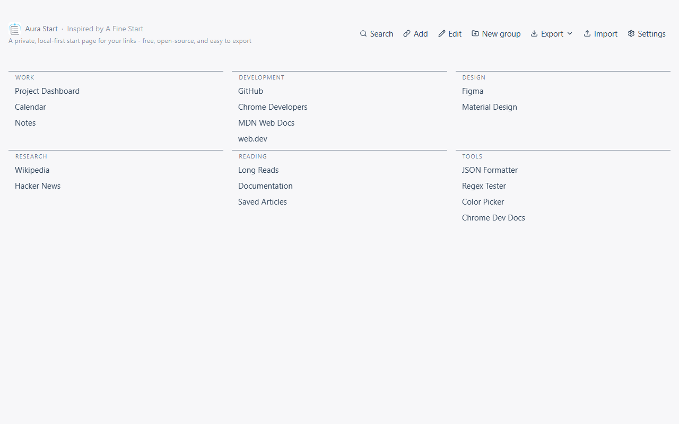Click the Export button label
The height and width of the screenshot is (424, 679).
552,34
